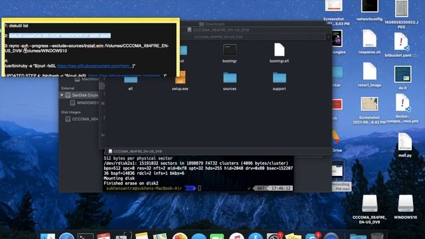Select SanDisk Cruzer in the Disk Utility sidebar

pos(82,95)
